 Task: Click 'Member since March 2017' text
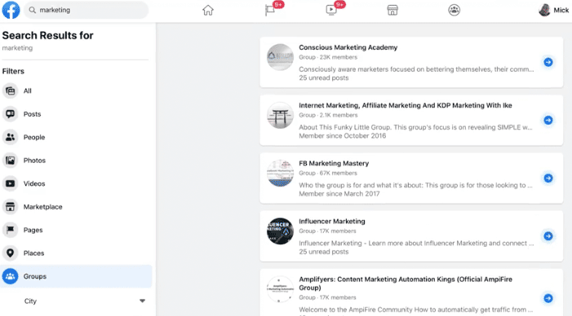pos(339,194)
